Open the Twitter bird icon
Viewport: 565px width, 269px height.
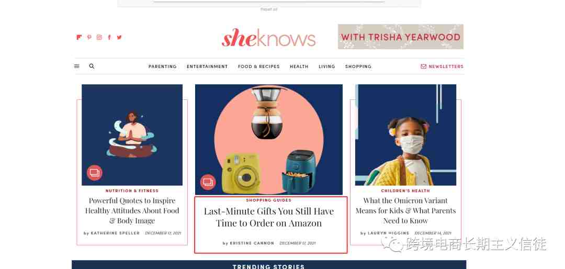[x=119, y=37]
